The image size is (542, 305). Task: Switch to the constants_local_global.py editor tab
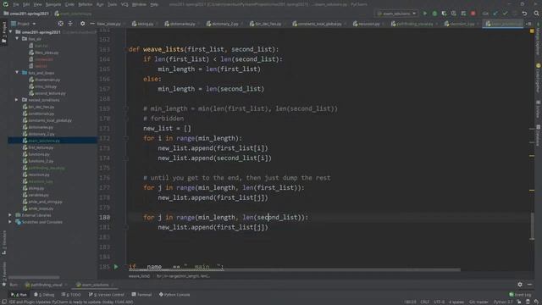click(319, 24)
